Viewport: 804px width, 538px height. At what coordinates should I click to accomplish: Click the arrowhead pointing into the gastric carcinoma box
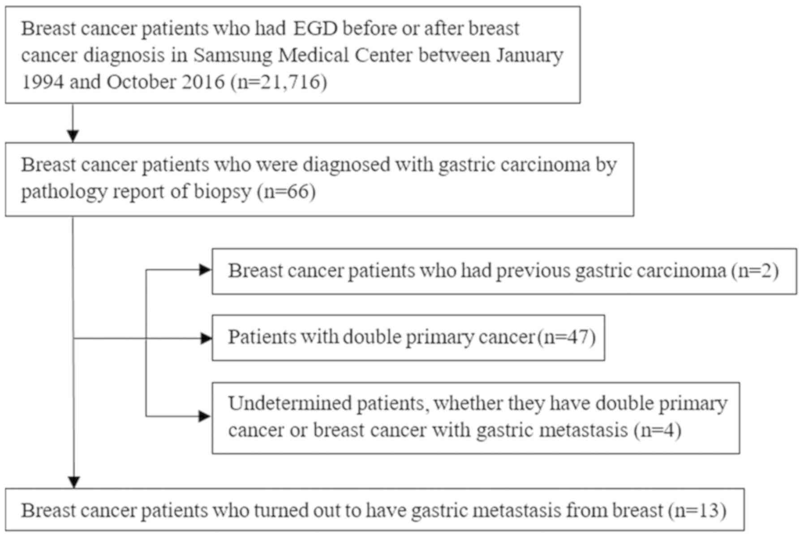[73, 135]
